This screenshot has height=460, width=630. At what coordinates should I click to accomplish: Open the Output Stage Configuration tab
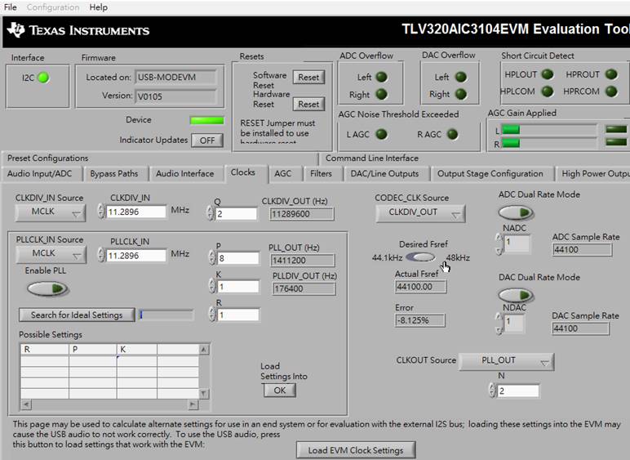[x=490, y=174]
